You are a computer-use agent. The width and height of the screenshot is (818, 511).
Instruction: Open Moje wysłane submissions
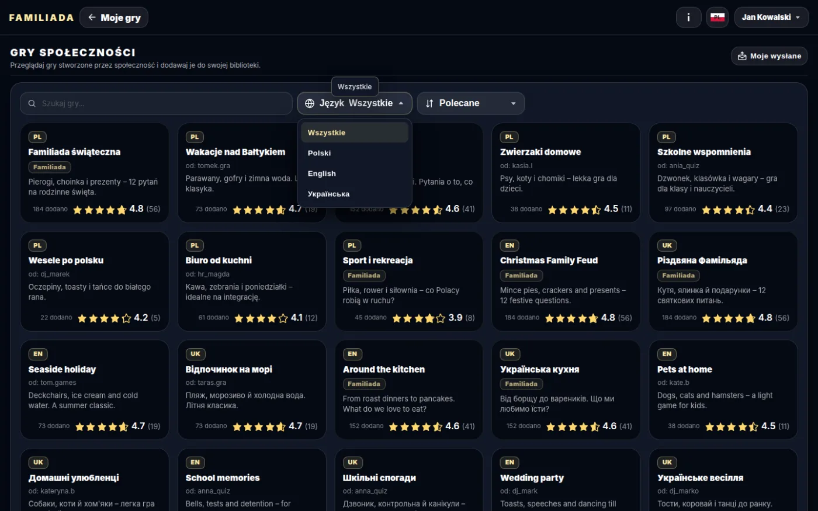tap(770, 56)
